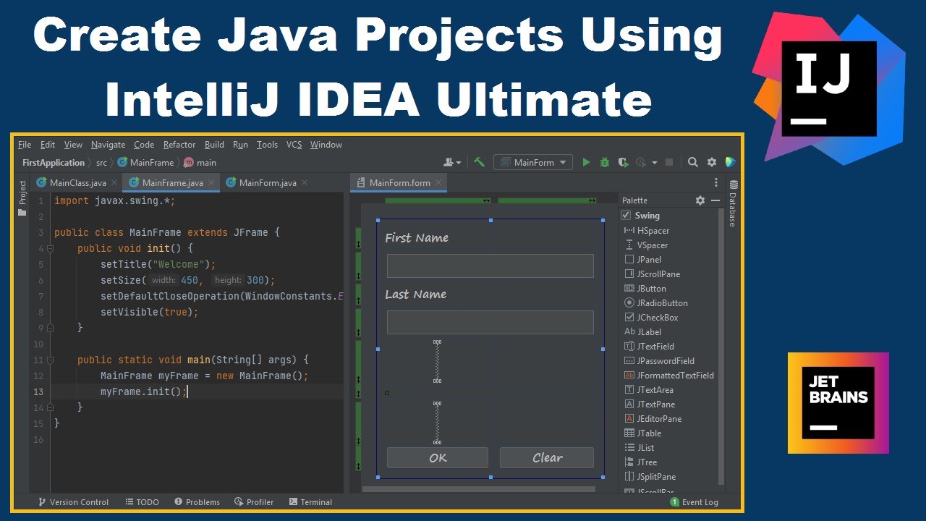926x521 pixels.
Task: Click fold end marker at line 14
Action: [50, 407]
